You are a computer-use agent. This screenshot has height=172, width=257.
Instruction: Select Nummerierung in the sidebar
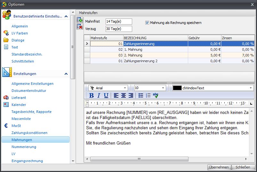[x=24, y=147]
